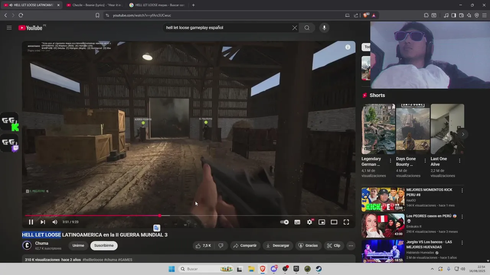Click the Descargar download button
This screenshot has width=490, height=275.
(x=278, y=246)
